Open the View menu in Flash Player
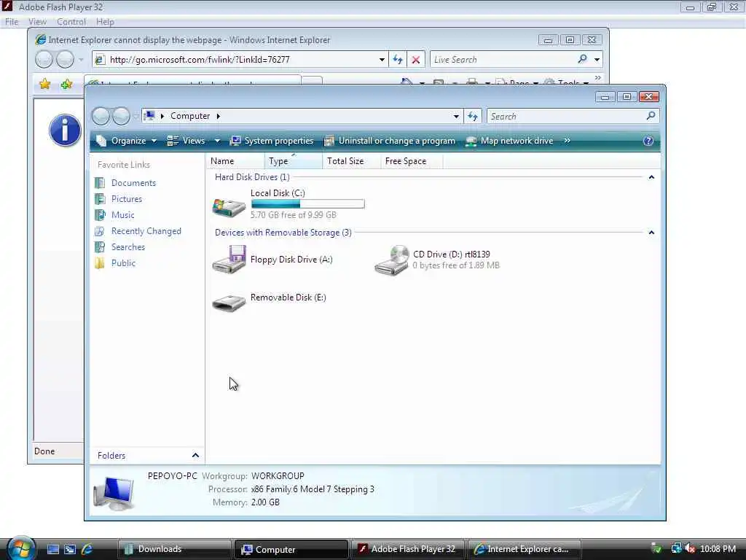This screenshot has width=746, height=560. (37, 22)
